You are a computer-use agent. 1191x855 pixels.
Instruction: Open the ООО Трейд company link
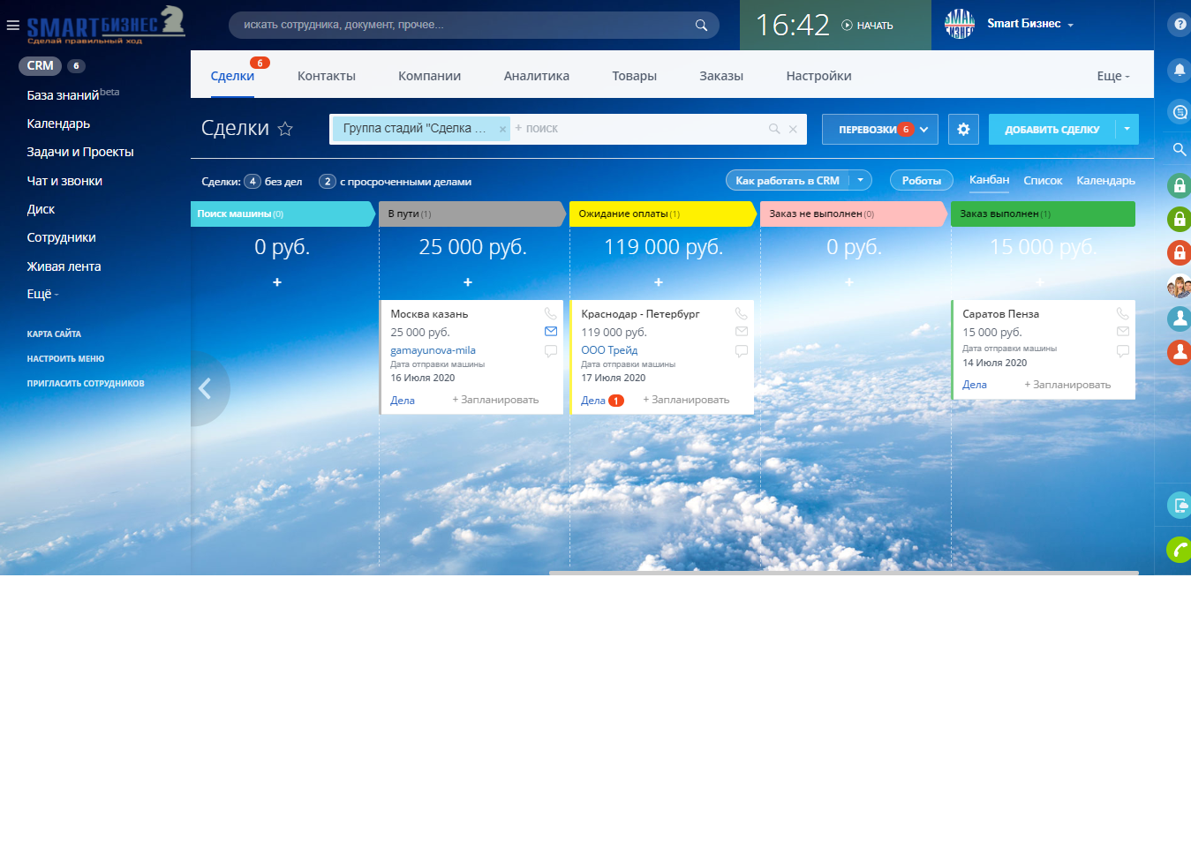pyautogui.click(x=609, y=350)
